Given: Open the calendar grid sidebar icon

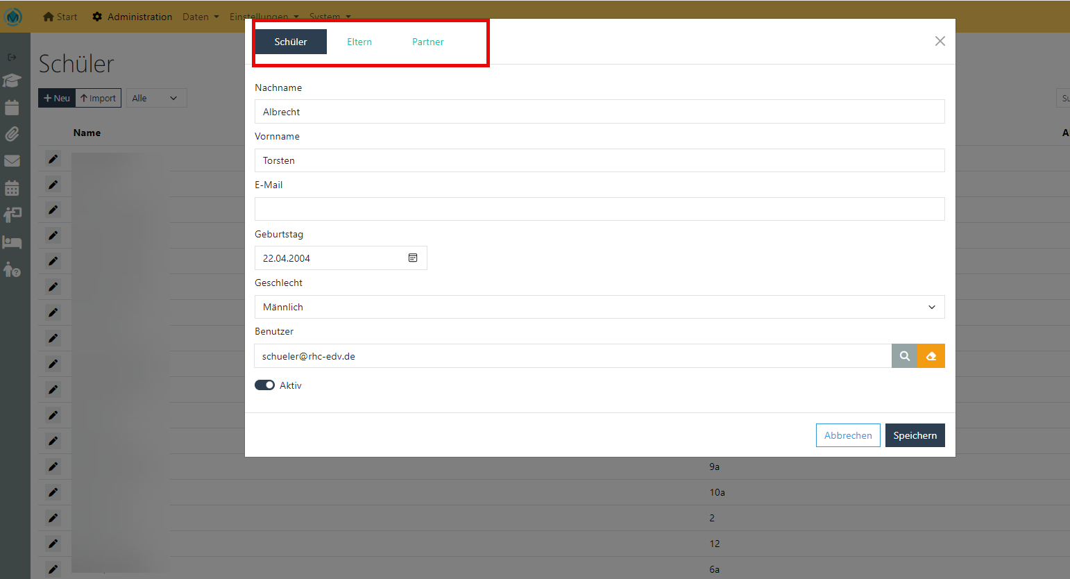Looking at the screenshot, I should click(x=12, y=188).
